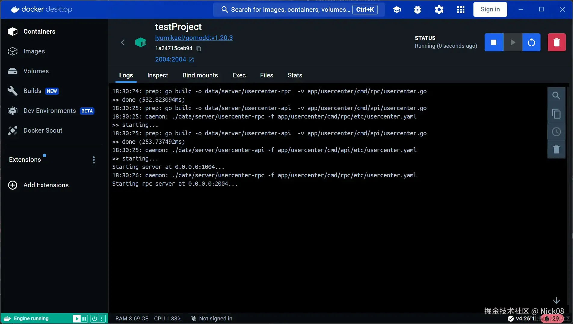Open port 2004:2004 in browser

pos(174,59)
